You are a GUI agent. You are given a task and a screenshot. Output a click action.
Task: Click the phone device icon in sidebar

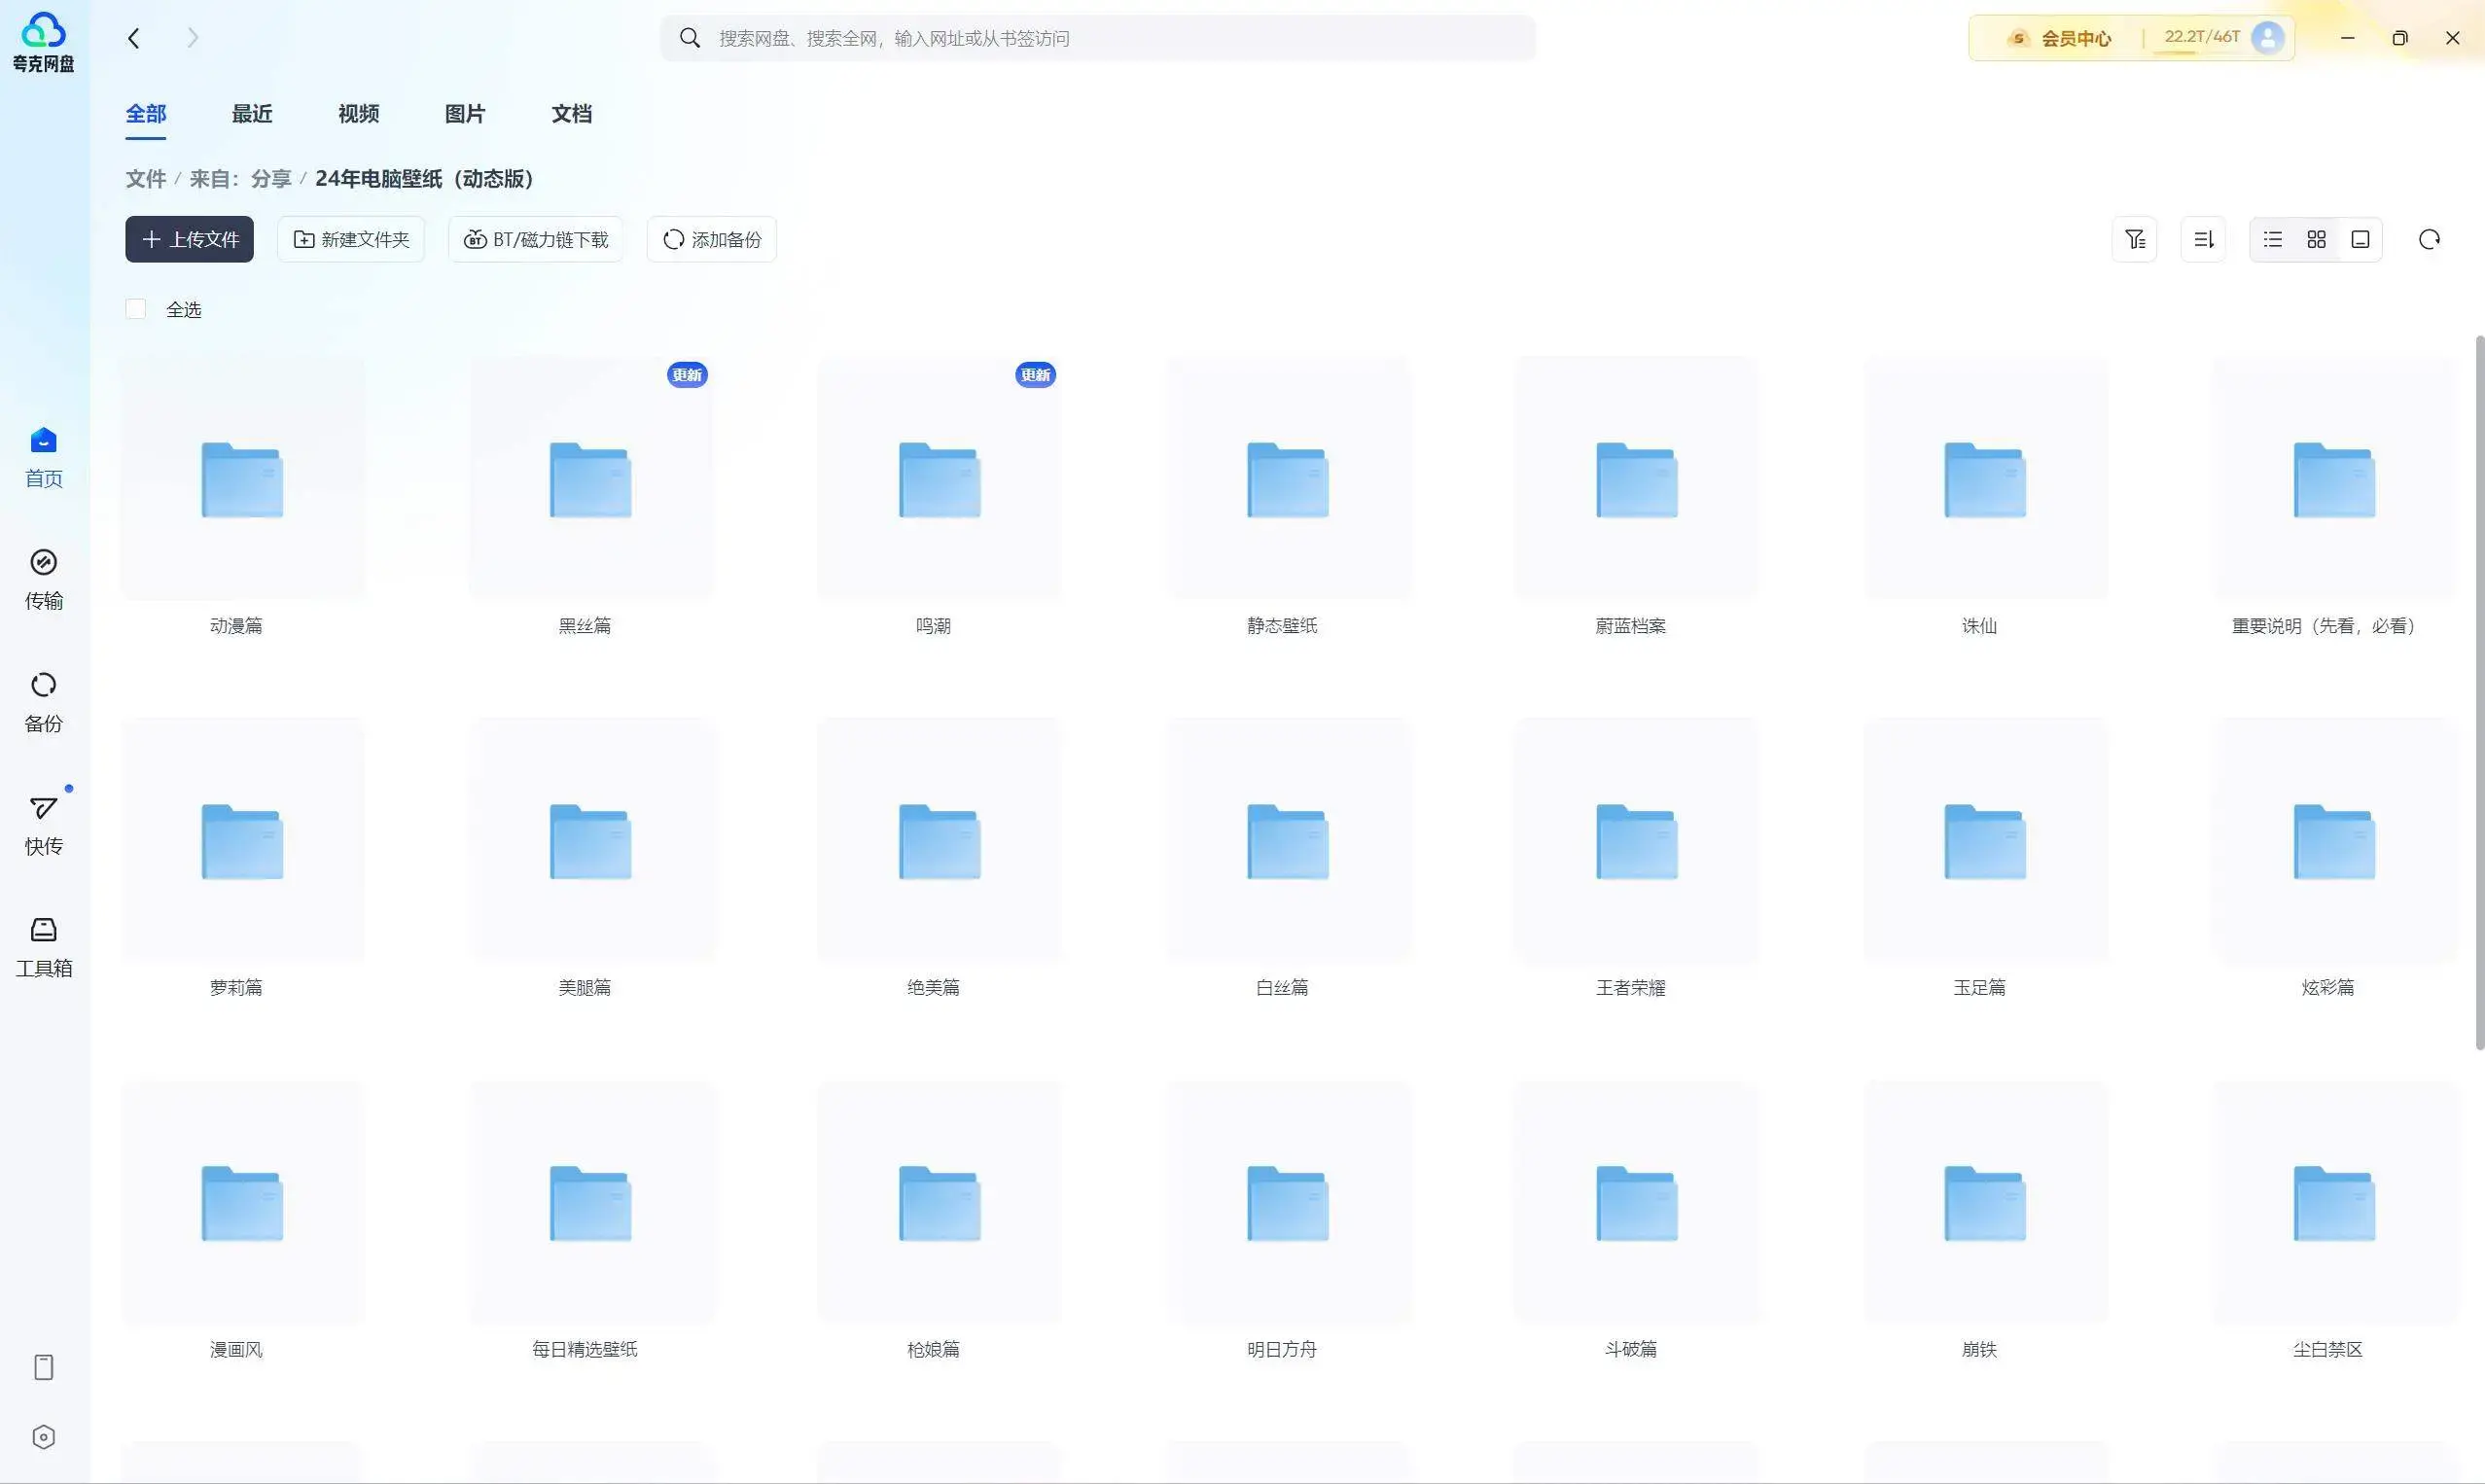[x=43, y=1367]
